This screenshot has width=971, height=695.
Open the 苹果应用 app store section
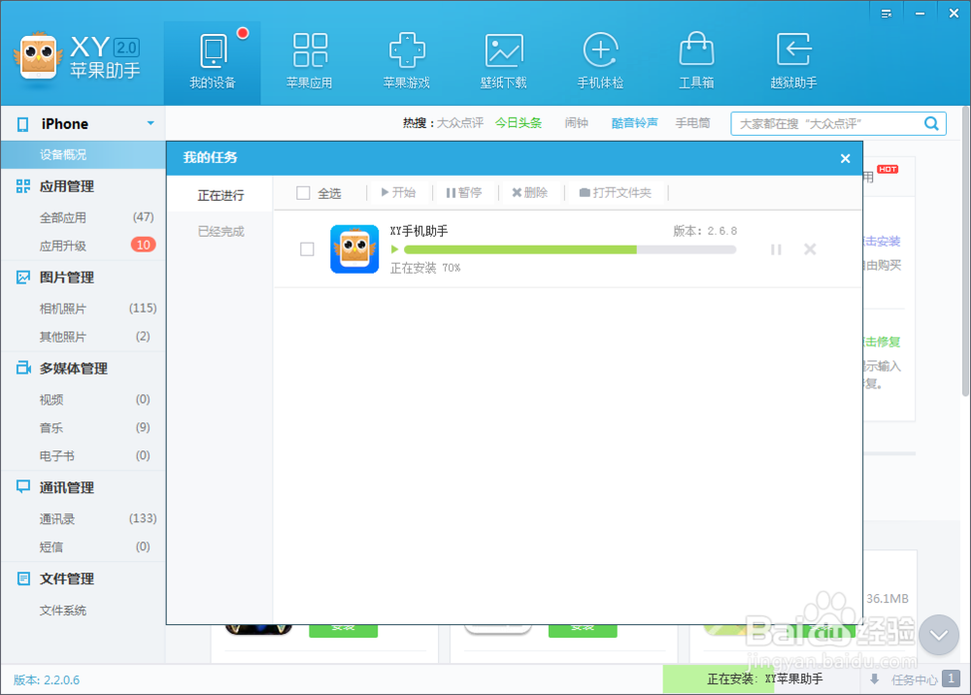click(310, 60)
